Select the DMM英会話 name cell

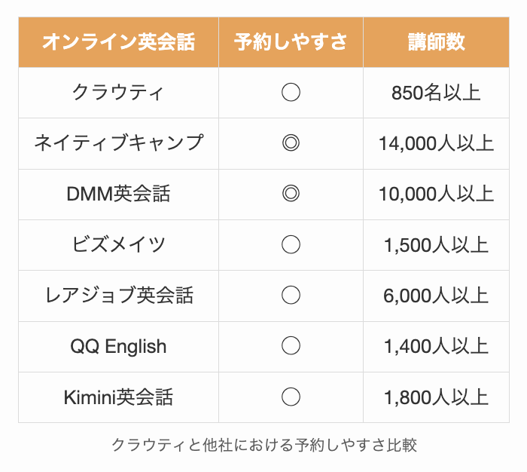(118, 194)
